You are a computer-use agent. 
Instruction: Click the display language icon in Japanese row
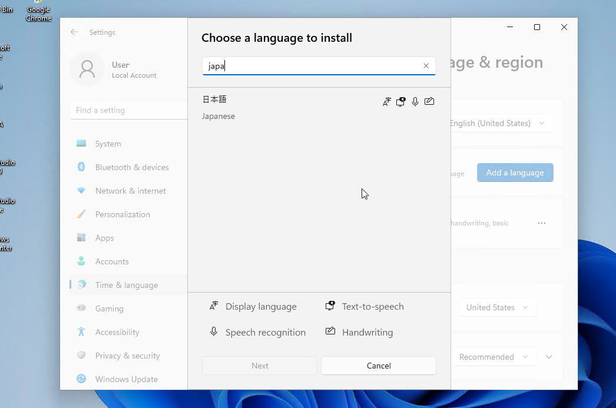tap(387, 102)
